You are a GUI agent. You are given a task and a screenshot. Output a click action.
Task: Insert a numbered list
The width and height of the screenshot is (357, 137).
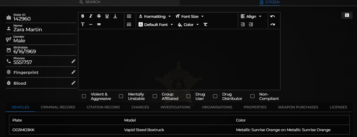[x=129, y=25]
